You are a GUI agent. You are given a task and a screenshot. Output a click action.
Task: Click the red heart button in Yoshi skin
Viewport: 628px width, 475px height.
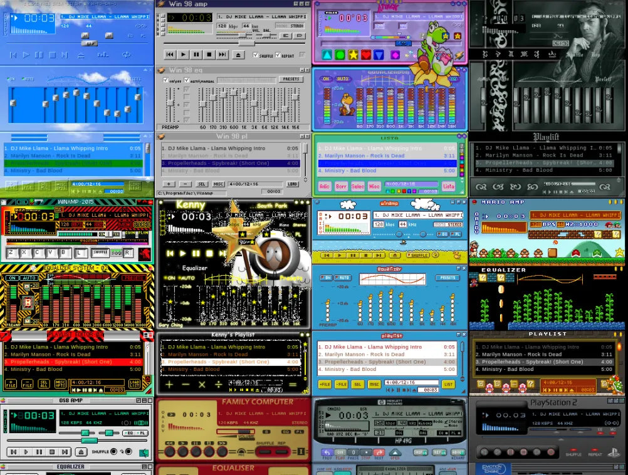(x=367, y=55)
